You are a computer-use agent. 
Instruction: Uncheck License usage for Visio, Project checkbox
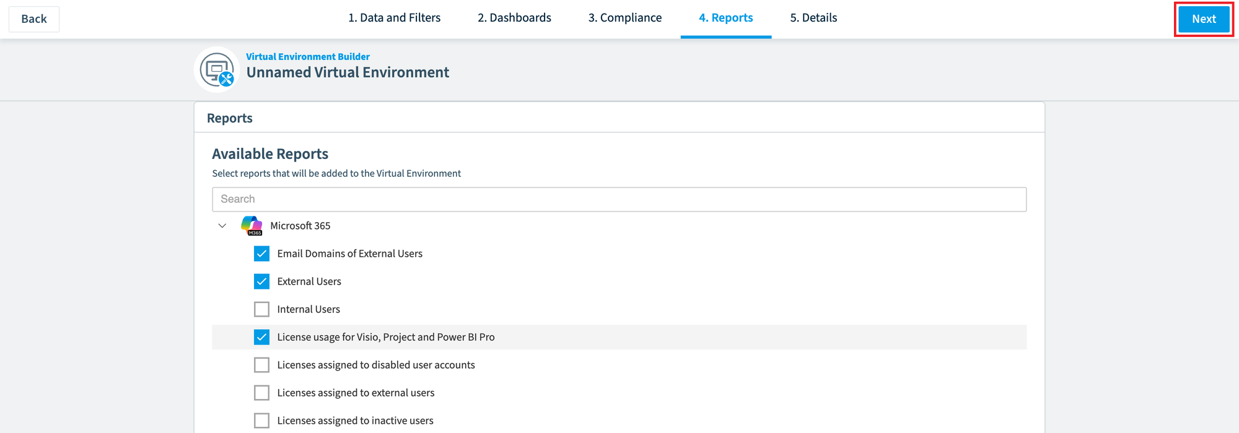[262, 337]
